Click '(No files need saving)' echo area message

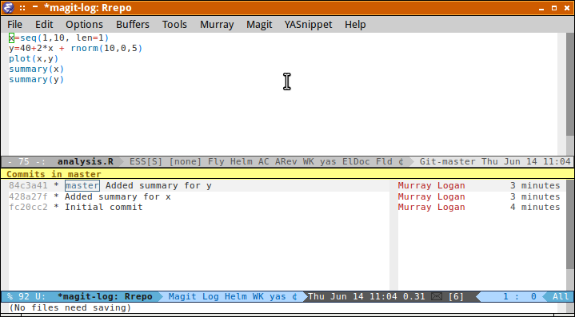70,307
